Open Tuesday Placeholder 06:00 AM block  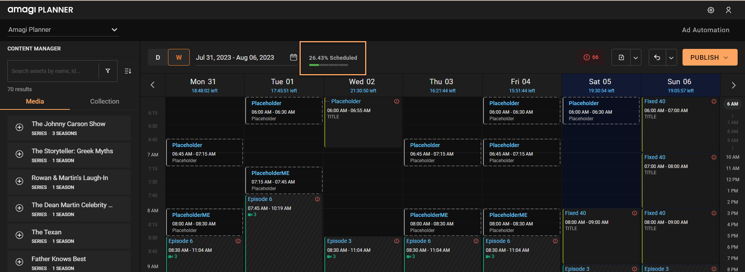[x=284, y=111]
